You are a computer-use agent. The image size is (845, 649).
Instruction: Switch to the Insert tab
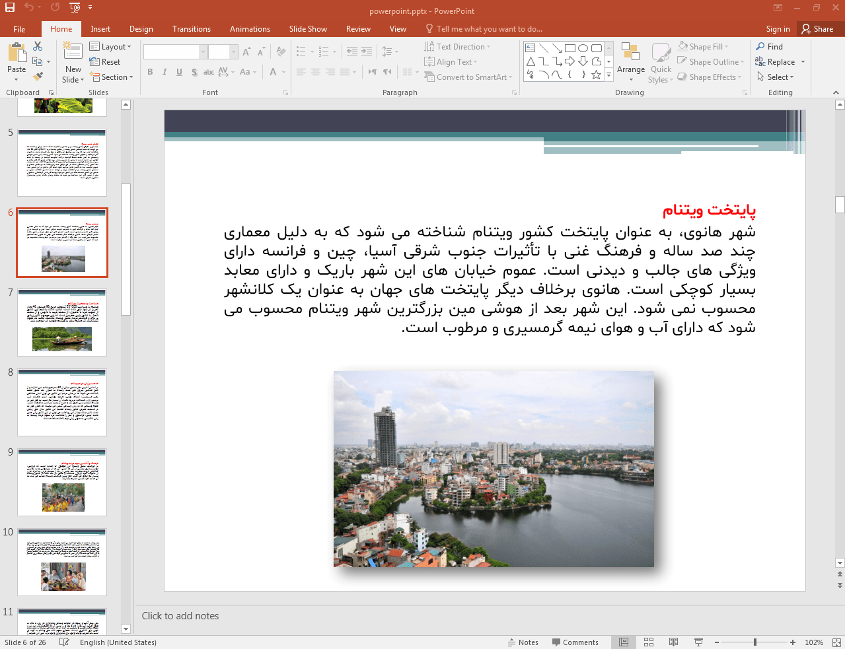100,28
